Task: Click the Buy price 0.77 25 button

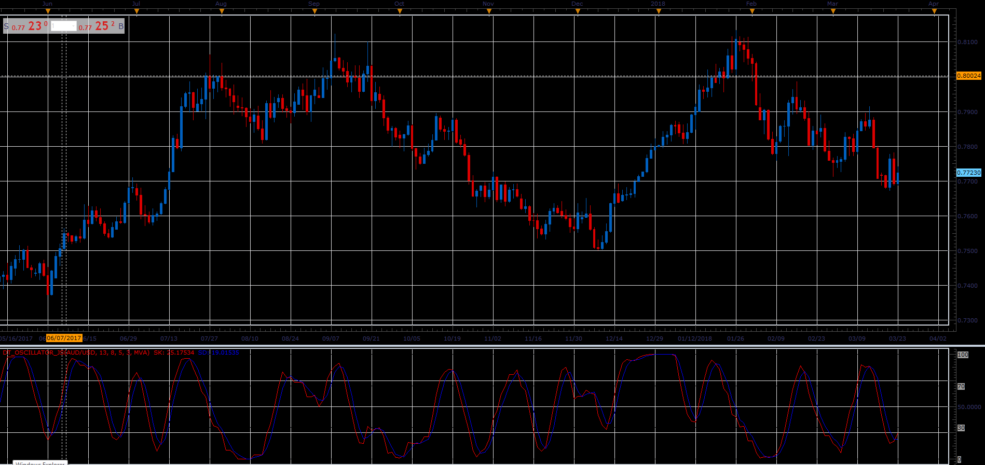Action: pyautogui.click(x=101, y=26)
